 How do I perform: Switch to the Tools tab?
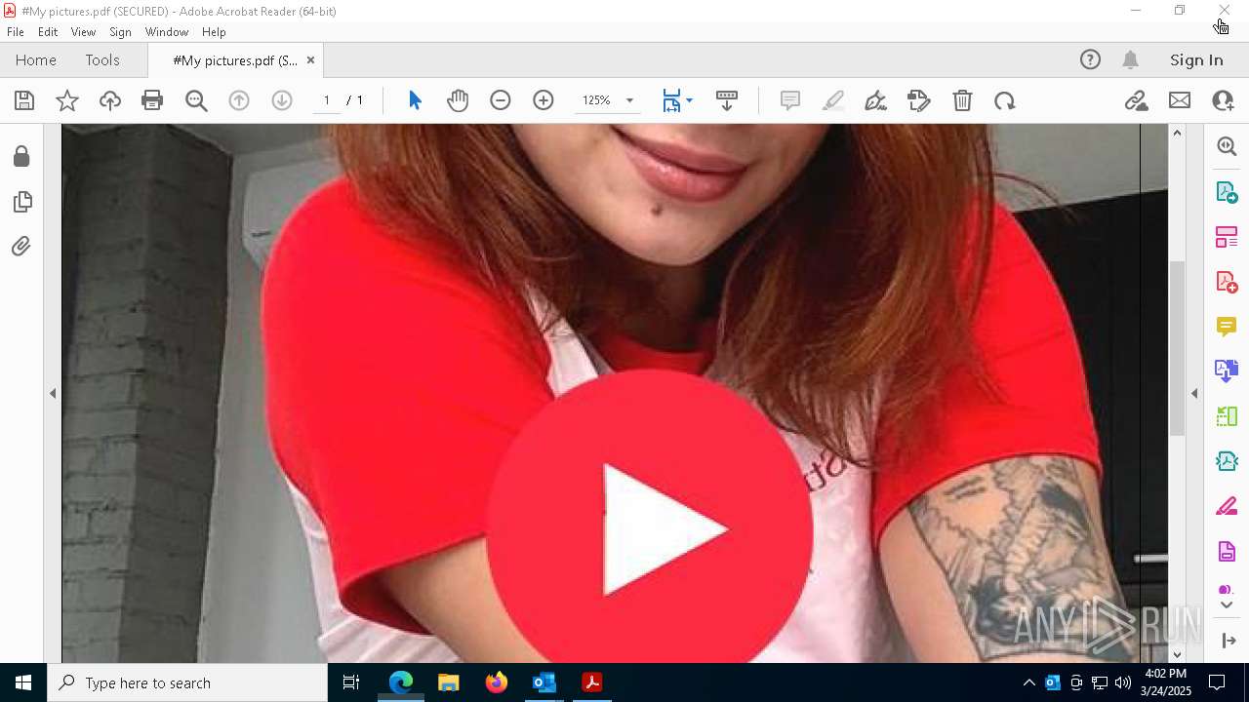tap(102, 60)
